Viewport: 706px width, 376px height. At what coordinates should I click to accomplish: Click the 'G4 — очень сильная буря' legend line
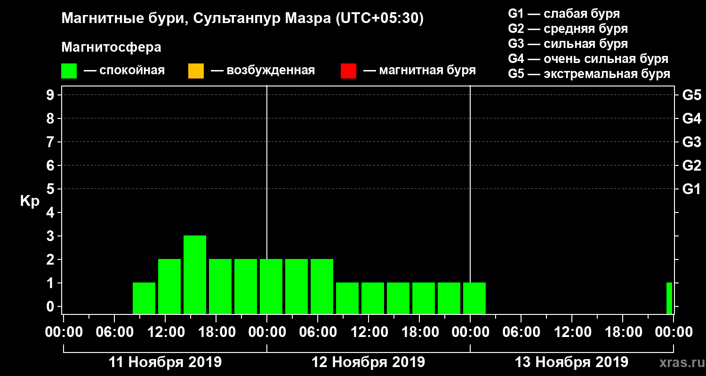588,59
